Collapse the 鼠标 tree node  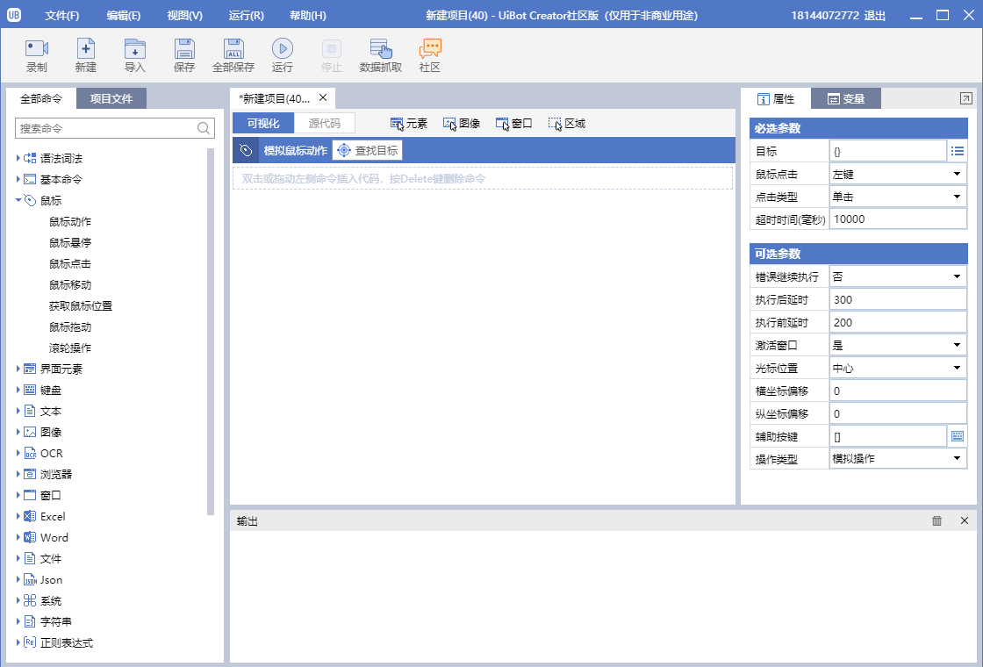point(18,200)
